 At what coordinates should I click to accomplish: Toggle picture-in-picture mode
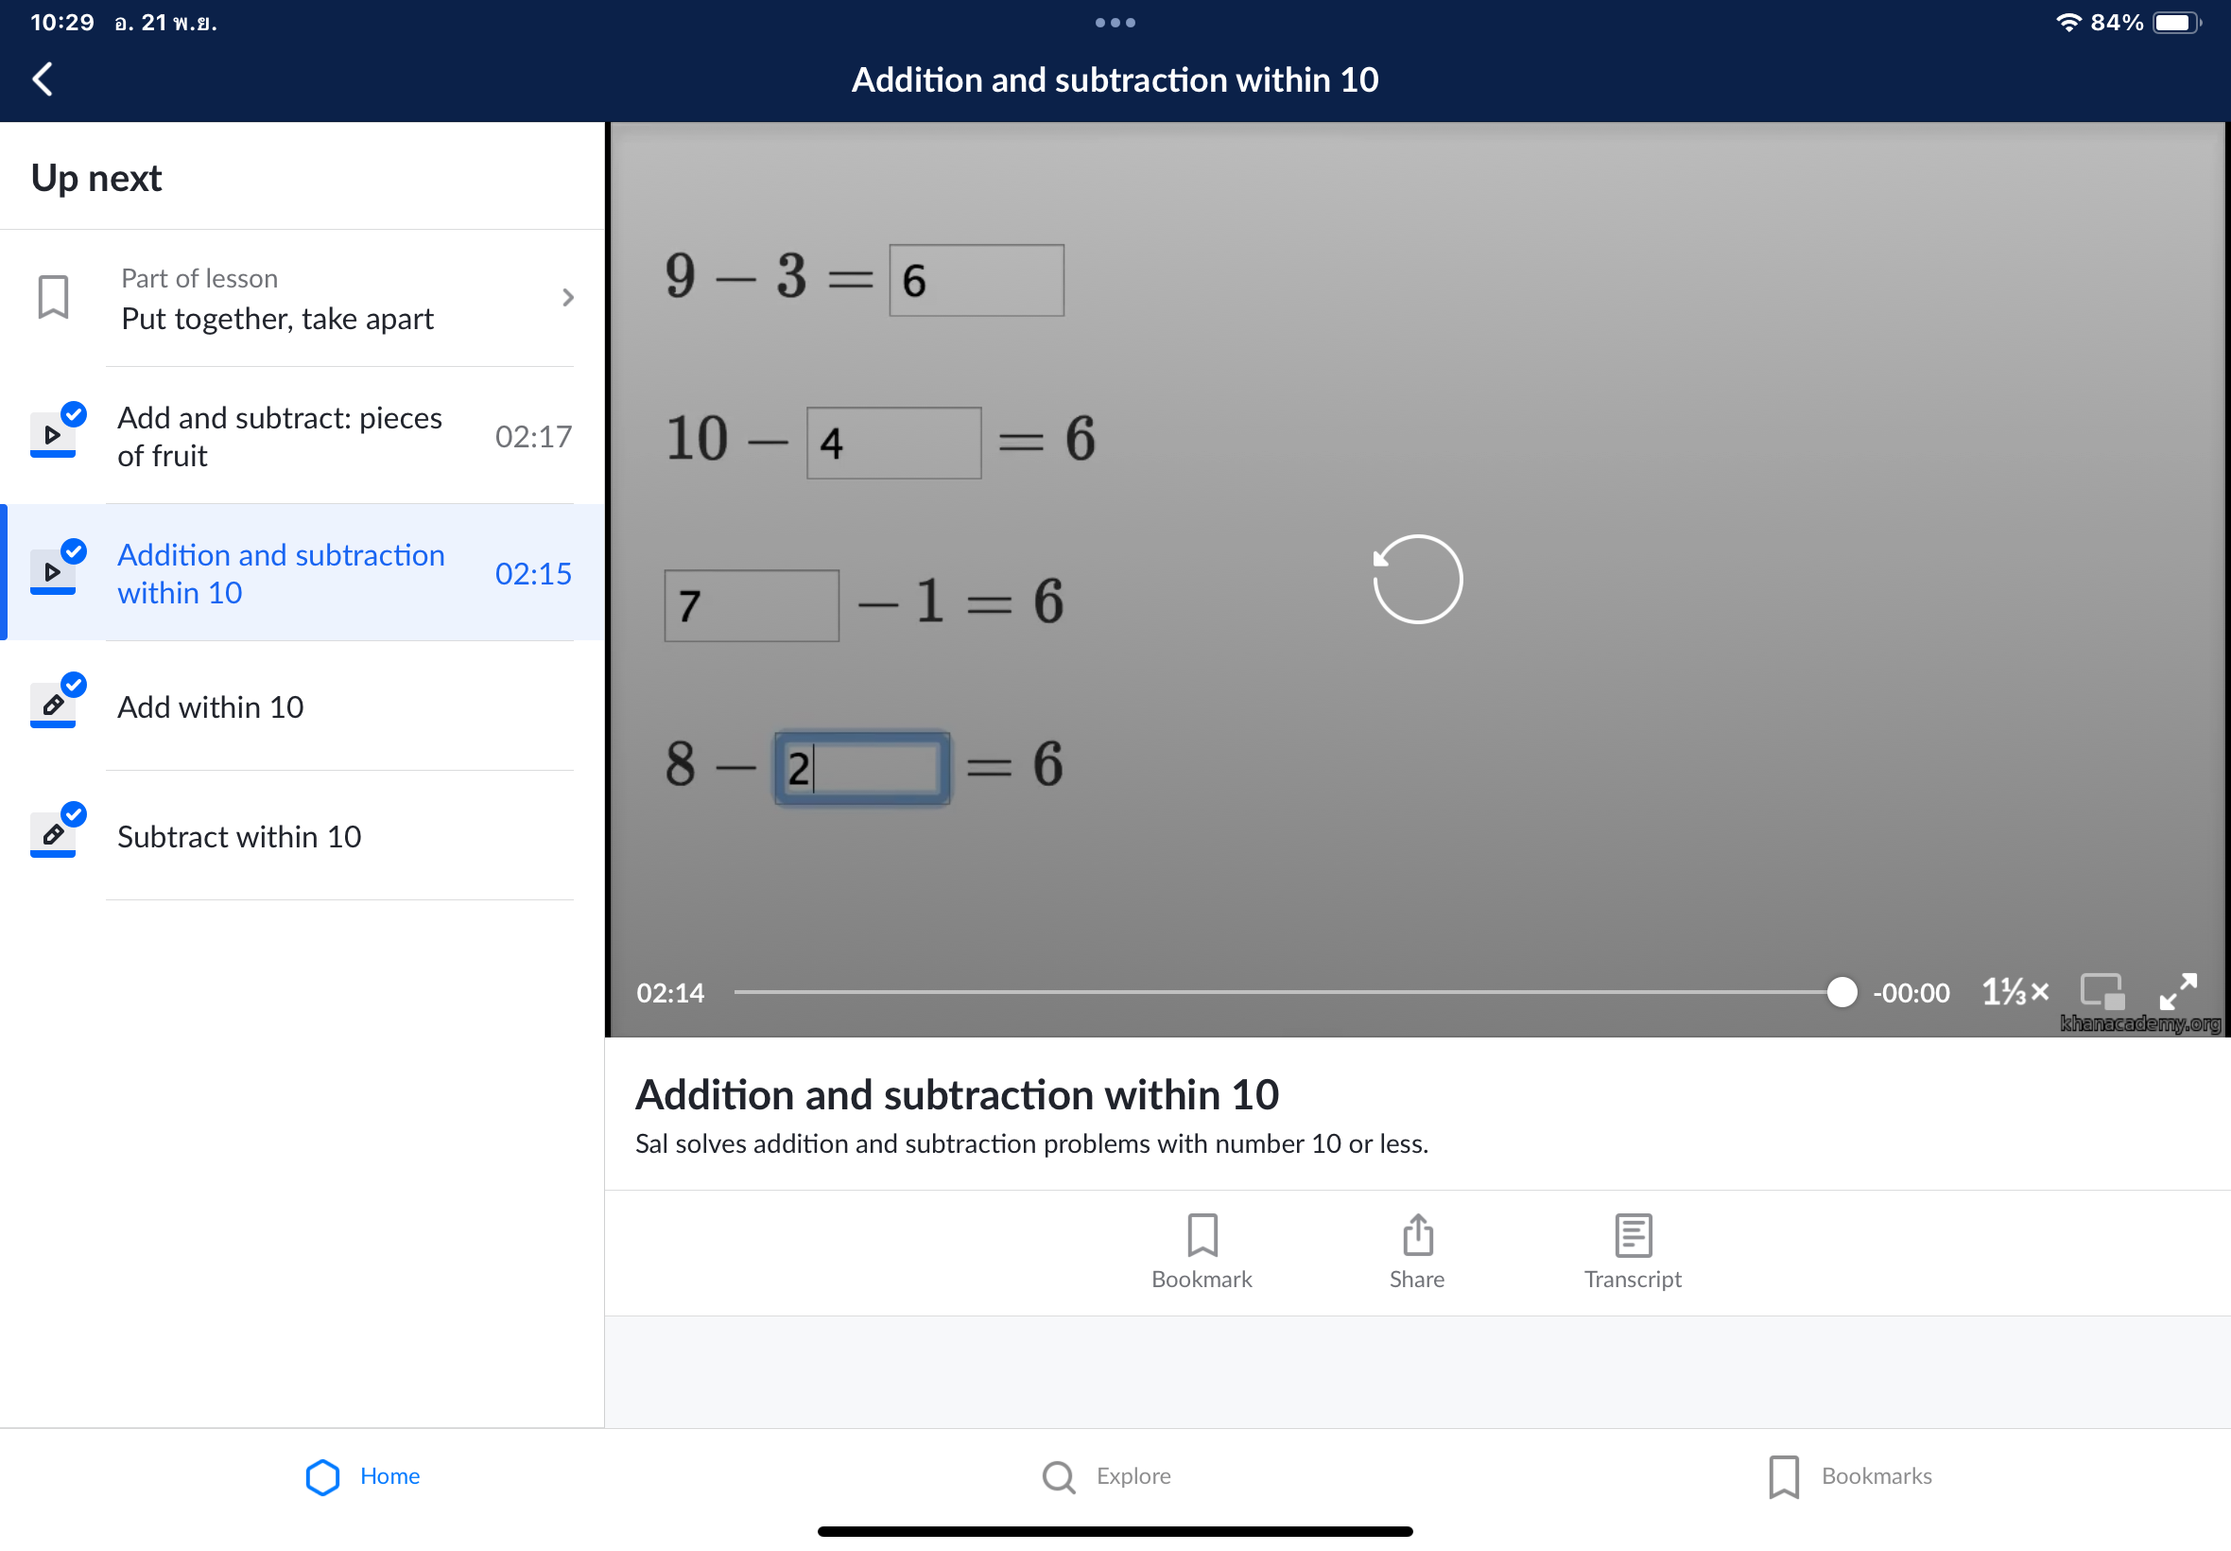pos(2101,991)
